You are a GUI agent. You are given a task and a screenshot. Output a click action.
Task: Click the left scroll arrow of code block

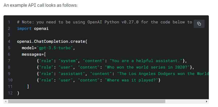tap(6, 101)
